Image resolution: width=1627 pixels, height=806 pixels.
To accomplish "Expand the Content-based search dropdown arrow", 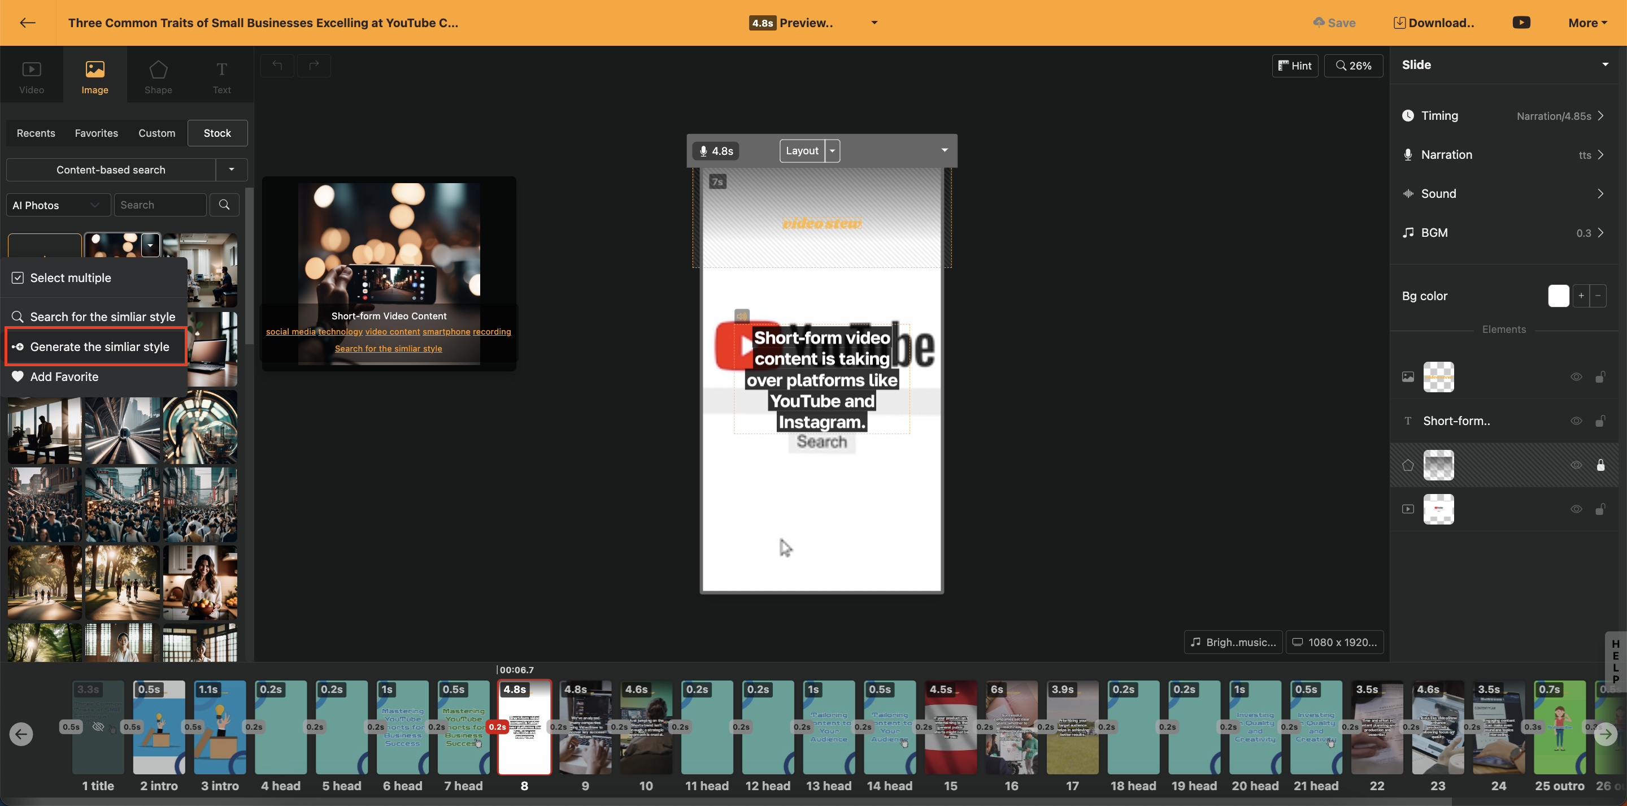I will (x=231, y=170).
